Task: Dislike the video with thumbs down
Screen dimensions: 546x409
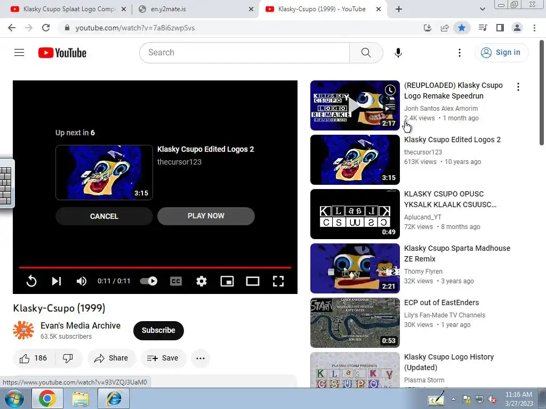Action: tap(68, 358)
